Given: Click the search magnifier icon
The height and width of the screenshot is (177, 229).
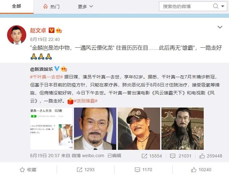Looking at the screenshot, I should (216, 6).
